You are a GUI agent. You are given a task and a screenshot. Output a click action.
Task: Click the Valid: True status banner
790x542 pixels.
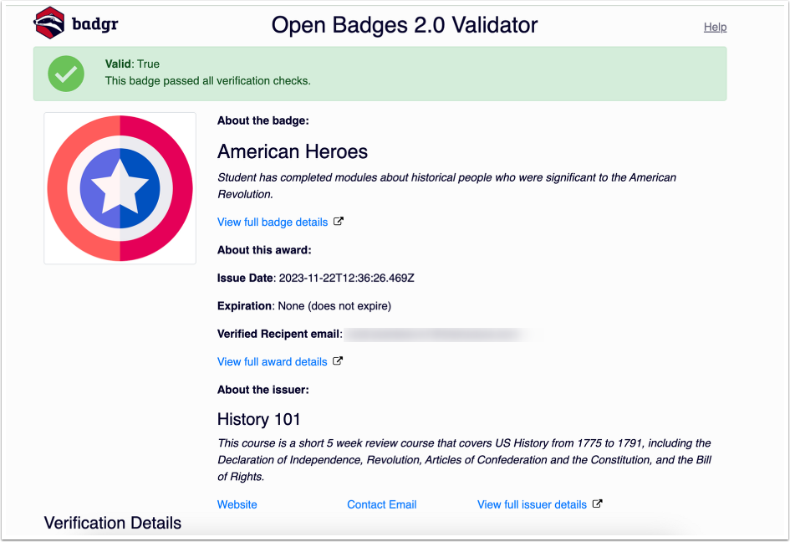click(x=379, y=73)
